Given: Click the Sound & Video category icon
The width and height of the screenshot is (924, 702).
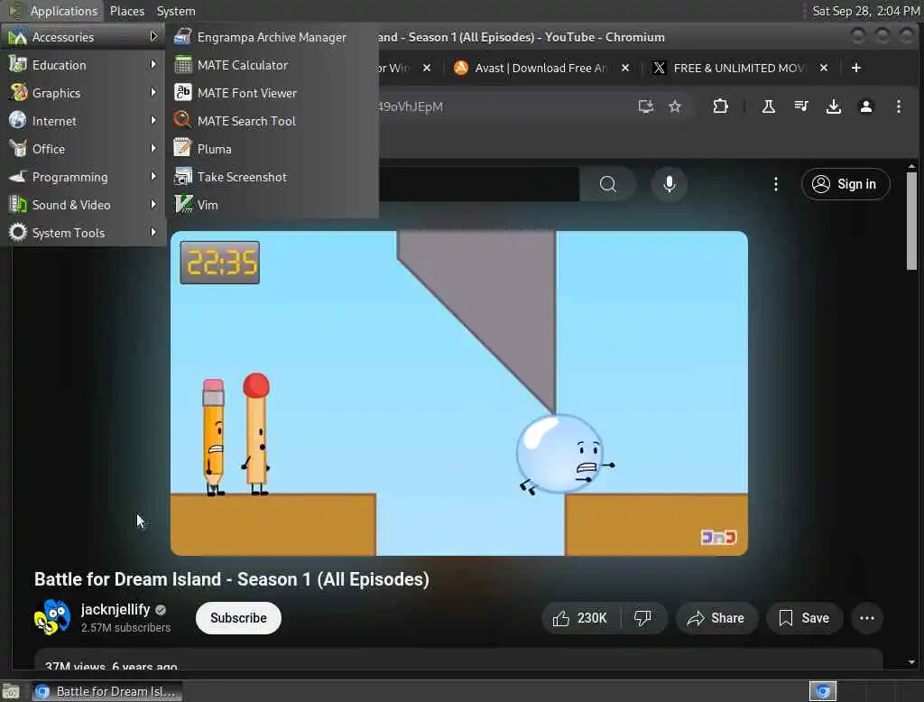Looking at the screenshot, I should click(x=18, y=204).
